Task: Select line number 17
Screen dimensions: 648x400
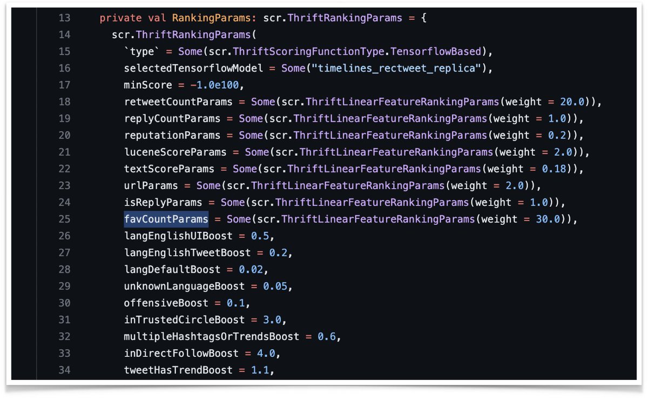Action: click(64, 85)
